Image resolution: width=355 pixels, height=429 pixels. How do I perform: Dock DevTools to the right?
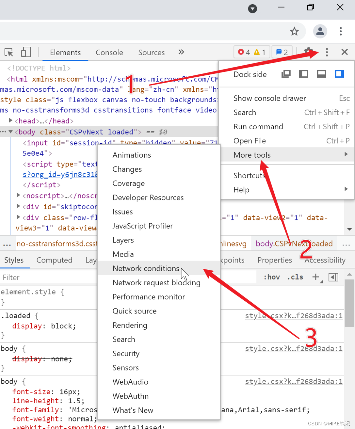pos(340,74)
